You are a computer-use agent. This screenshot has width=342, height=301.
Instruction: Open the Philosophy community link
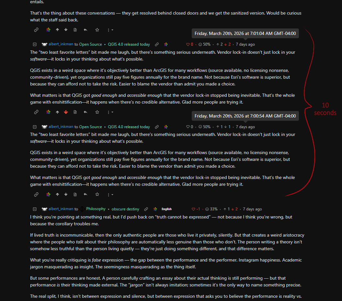tap(96, 209)
